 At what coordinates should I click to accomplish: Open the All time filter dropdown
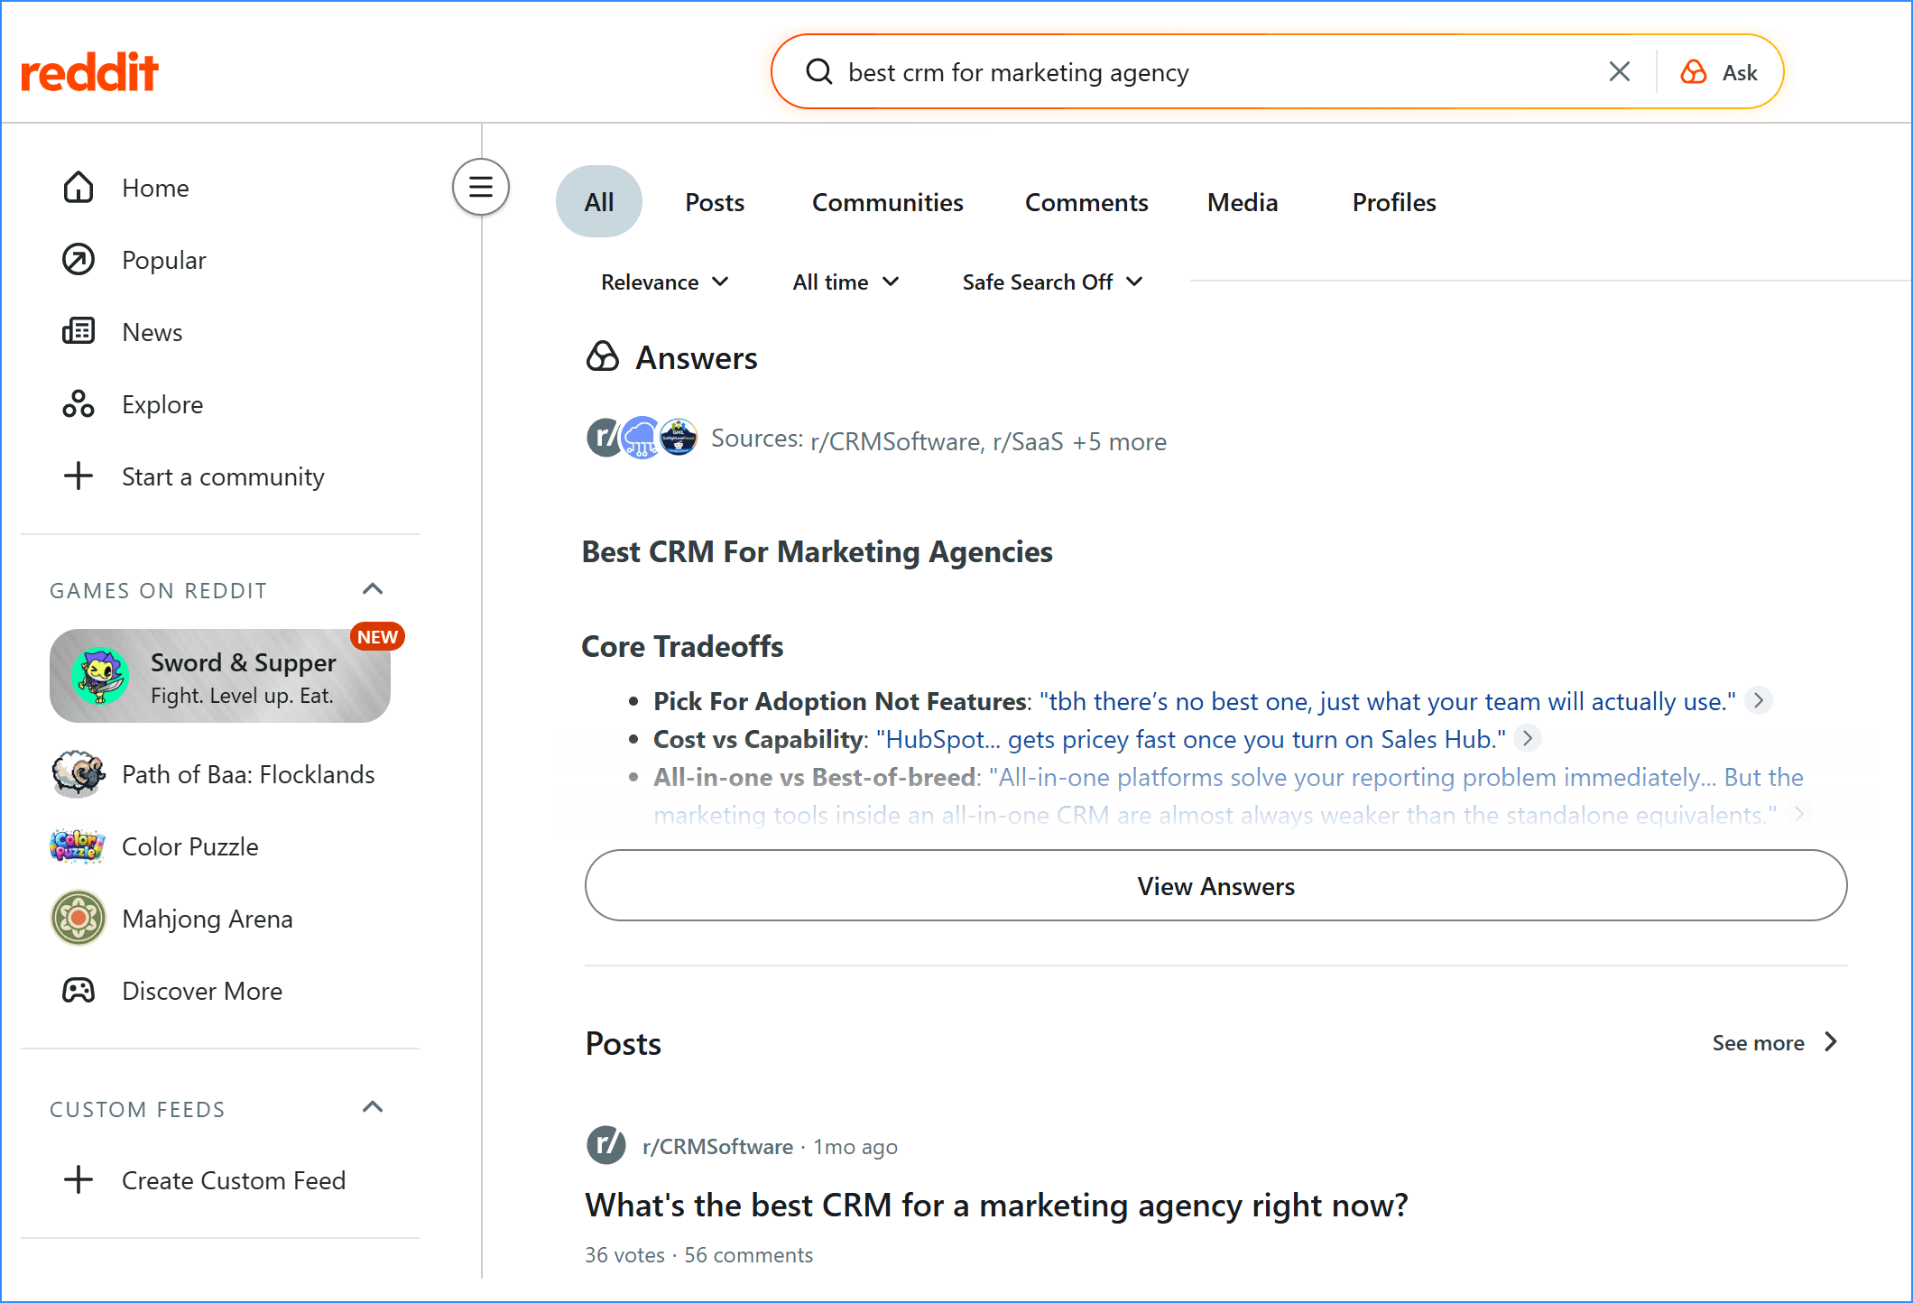point(846,282)
